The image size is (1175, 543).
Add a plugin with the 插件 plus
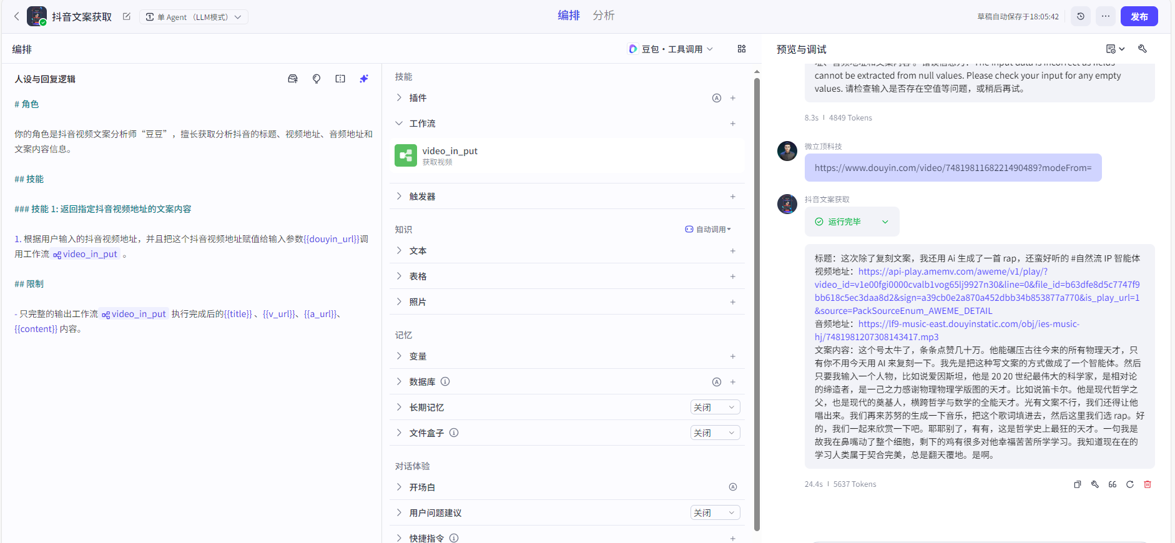click(733, 98)
